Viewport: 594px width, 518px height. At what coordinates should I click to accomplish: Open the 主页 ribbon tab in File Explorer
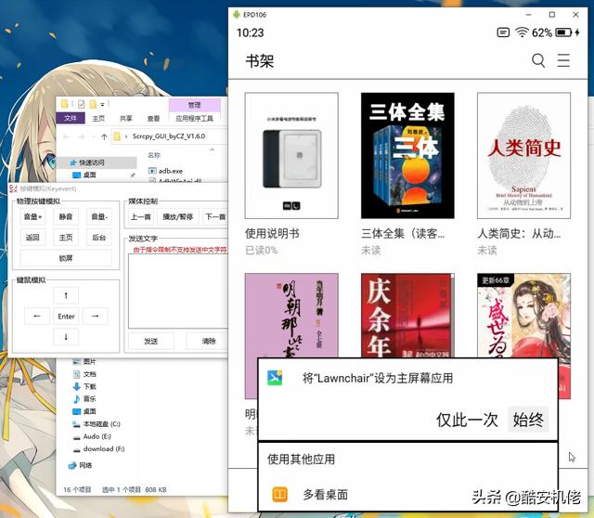click(98, 118)
